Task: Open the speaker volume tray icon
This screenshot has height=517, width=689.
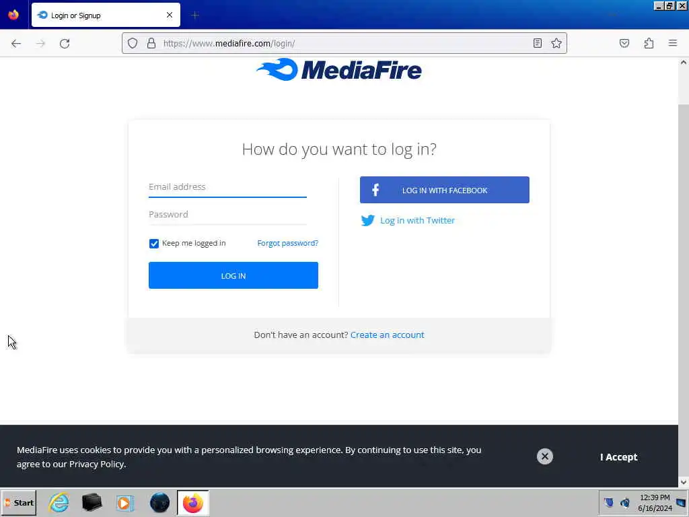Action: (x=624, y=502)
